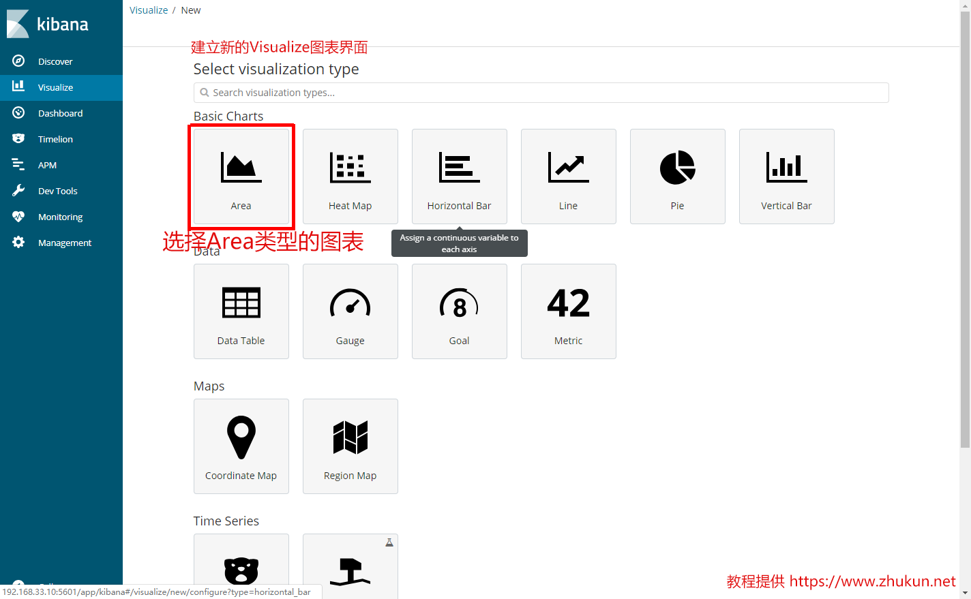Click the page vertical scrollbar

[x=965, y=230]
